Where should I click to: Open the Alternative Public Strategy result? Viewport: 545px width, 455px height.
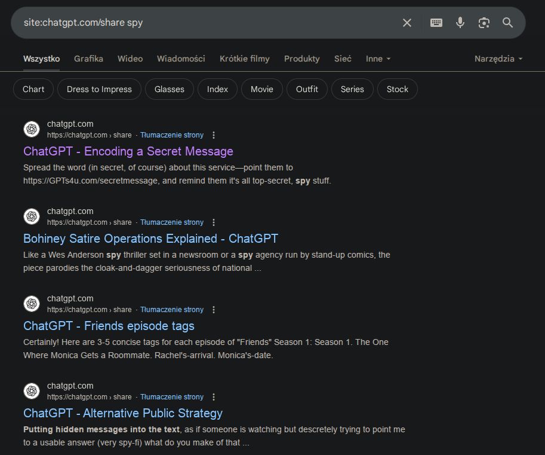(123, 414)
